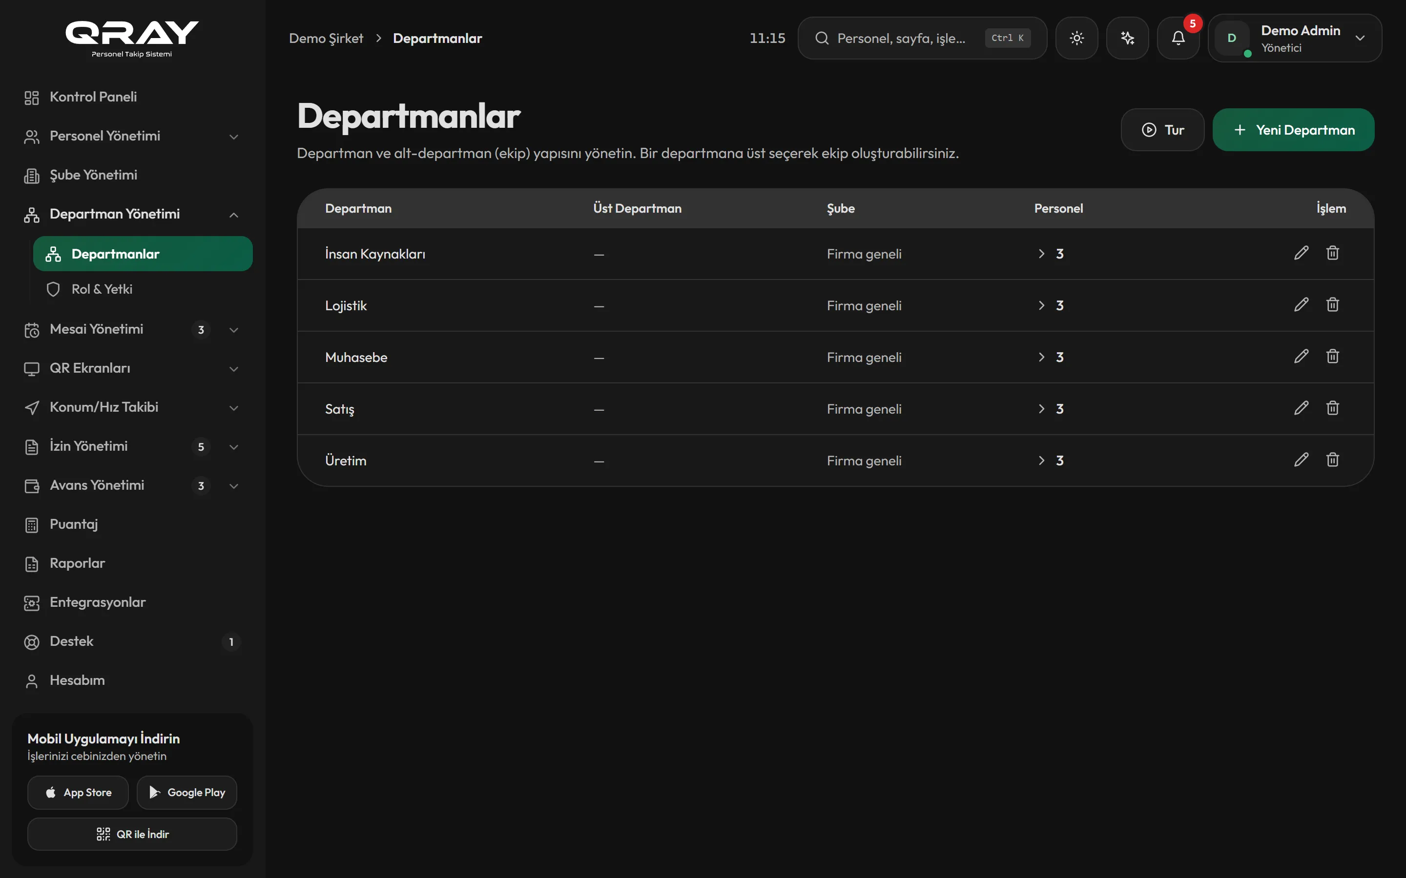Expand personnel list for Muhasebe
This screenshot has height=878, width=1406.
pyautogui.click(x=1041, y=357)
